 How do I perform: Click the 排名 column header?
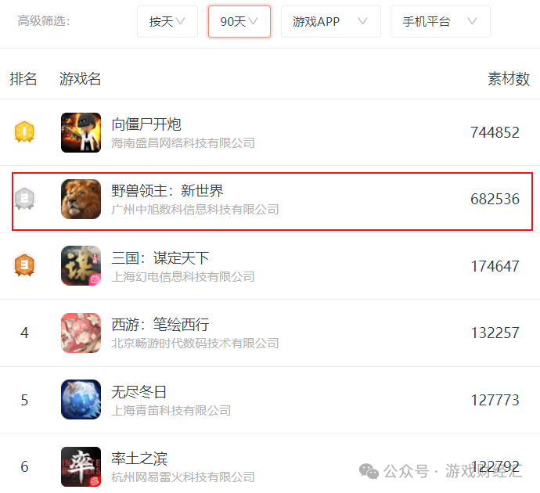coord(23,79)
